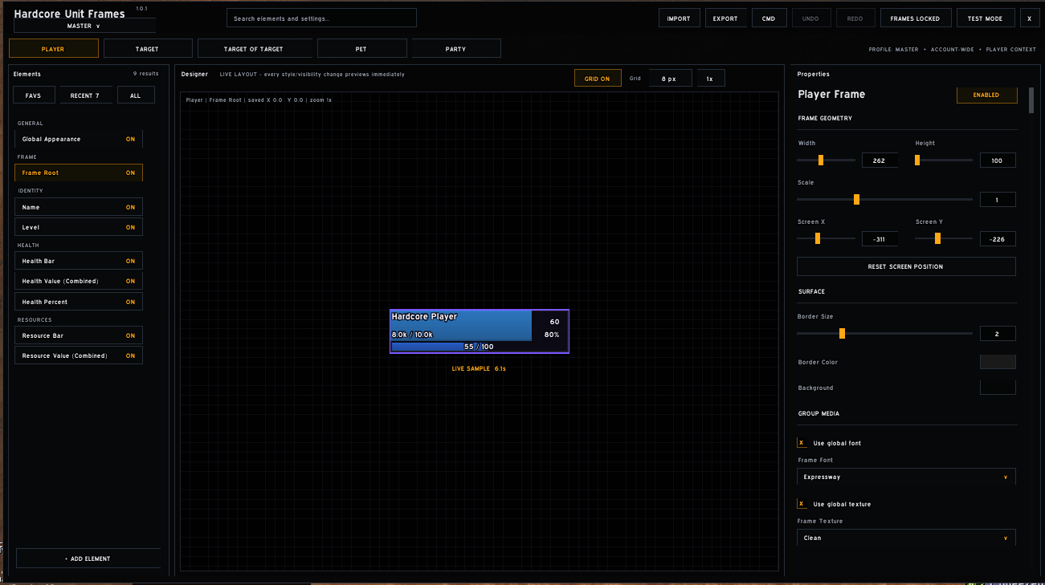Close the window with the X button

coord(1030,18)
